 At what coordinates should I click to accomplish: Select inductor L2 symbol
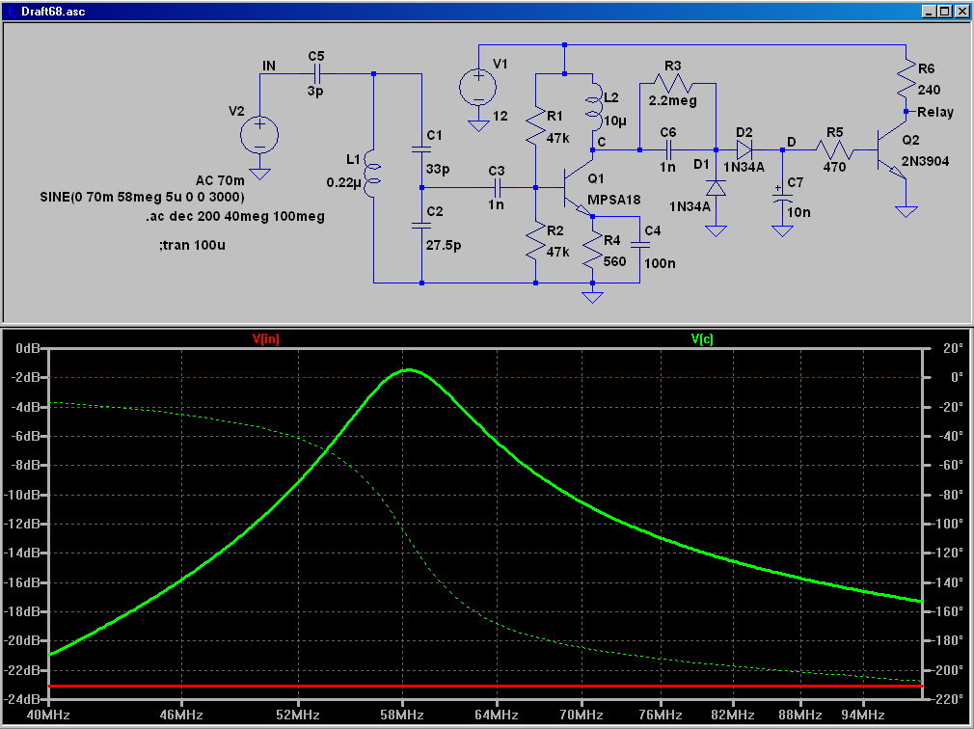point(594,107)
